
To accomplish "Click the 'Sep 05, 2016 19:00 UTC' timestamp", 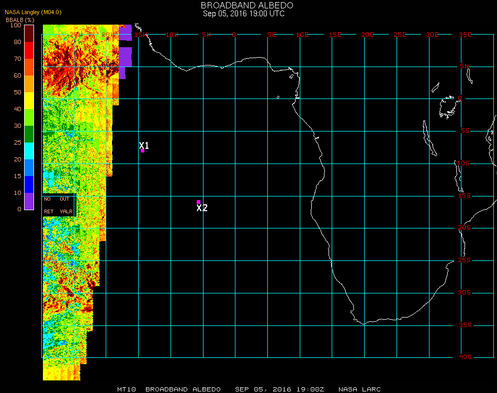I will (x=244, y=14).
